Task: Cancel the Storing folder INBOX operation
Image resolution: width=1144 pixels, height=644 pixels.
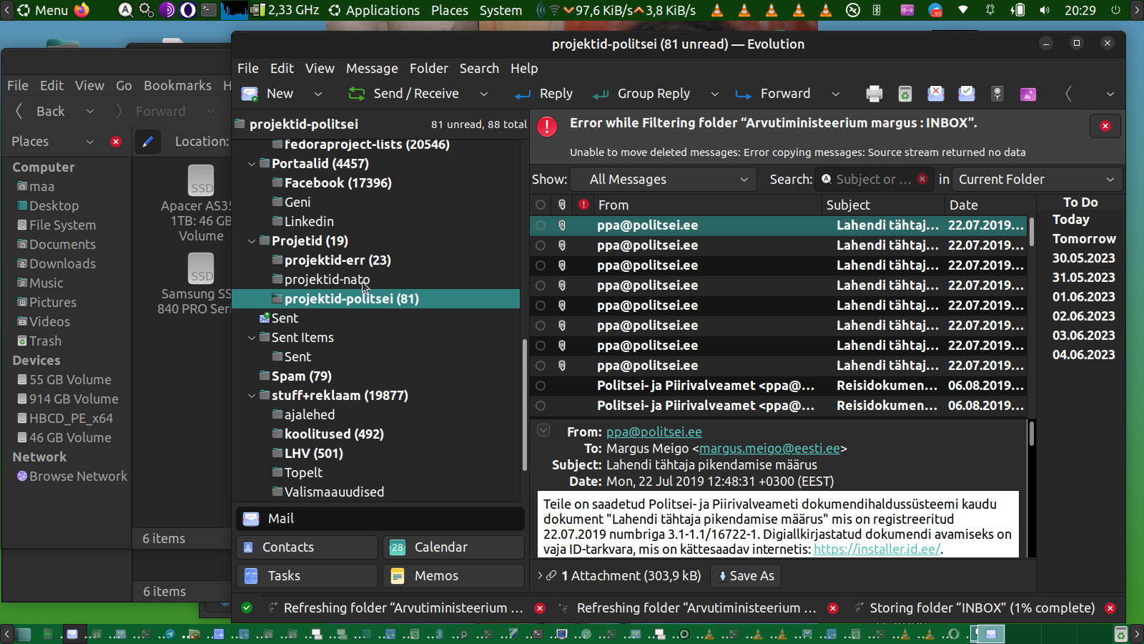Action: 1110,608
